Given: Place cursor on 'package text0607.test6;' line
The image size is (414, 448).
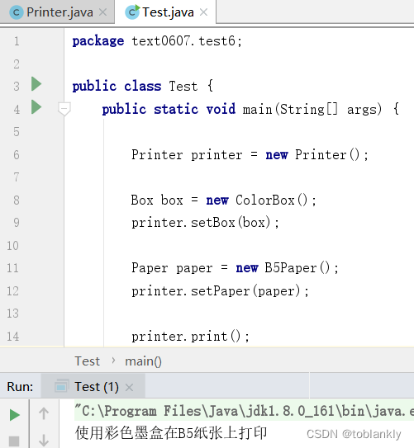Looking at the screenshot, I should click(157, 41).
